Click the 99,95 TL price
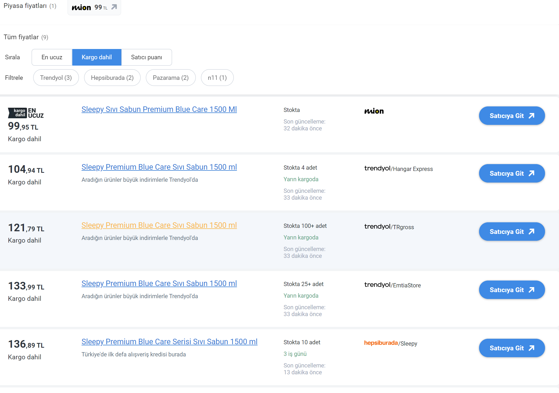559x393 pixels. (x=23, y=126)
